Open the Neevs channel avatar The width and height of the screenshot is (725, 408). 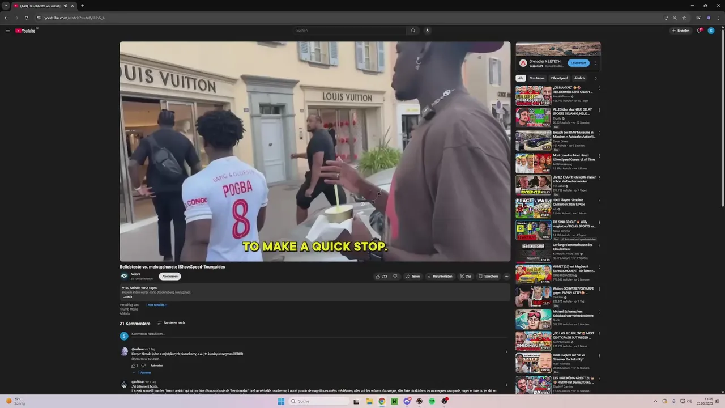pyautogui.click(x=124, y=277)
